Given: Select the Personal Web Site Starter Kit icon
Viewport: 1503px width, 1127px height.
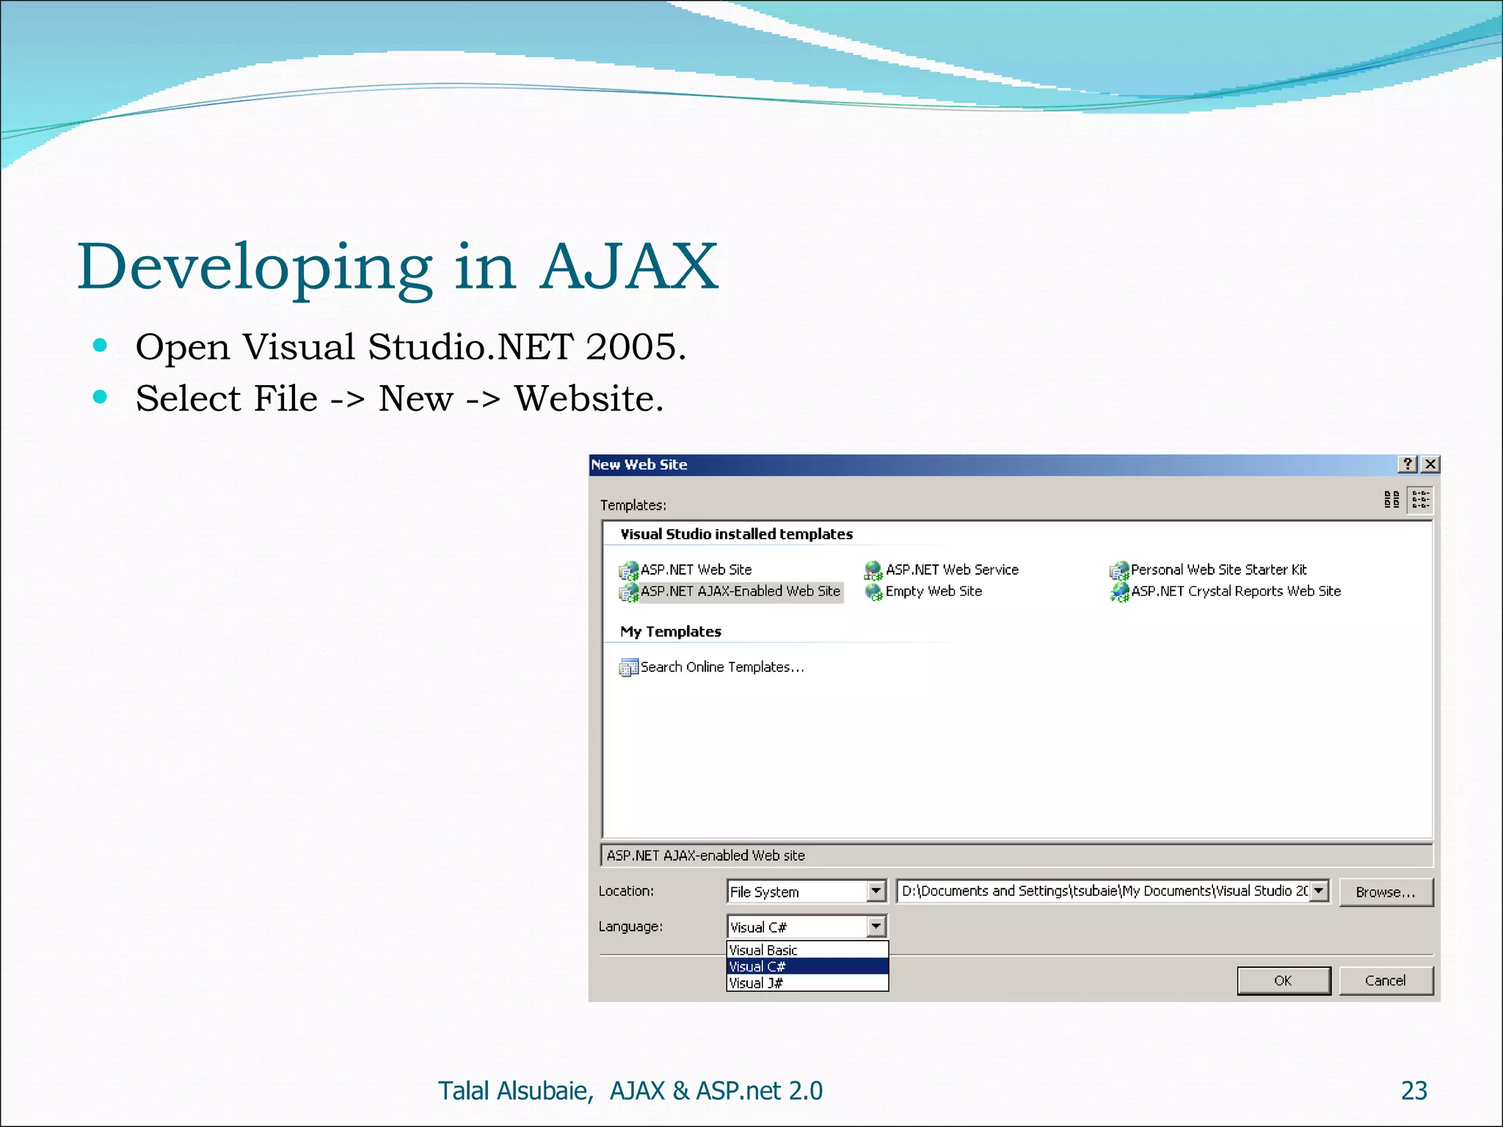Looking at the screenshot, I should coord(1118,570).
